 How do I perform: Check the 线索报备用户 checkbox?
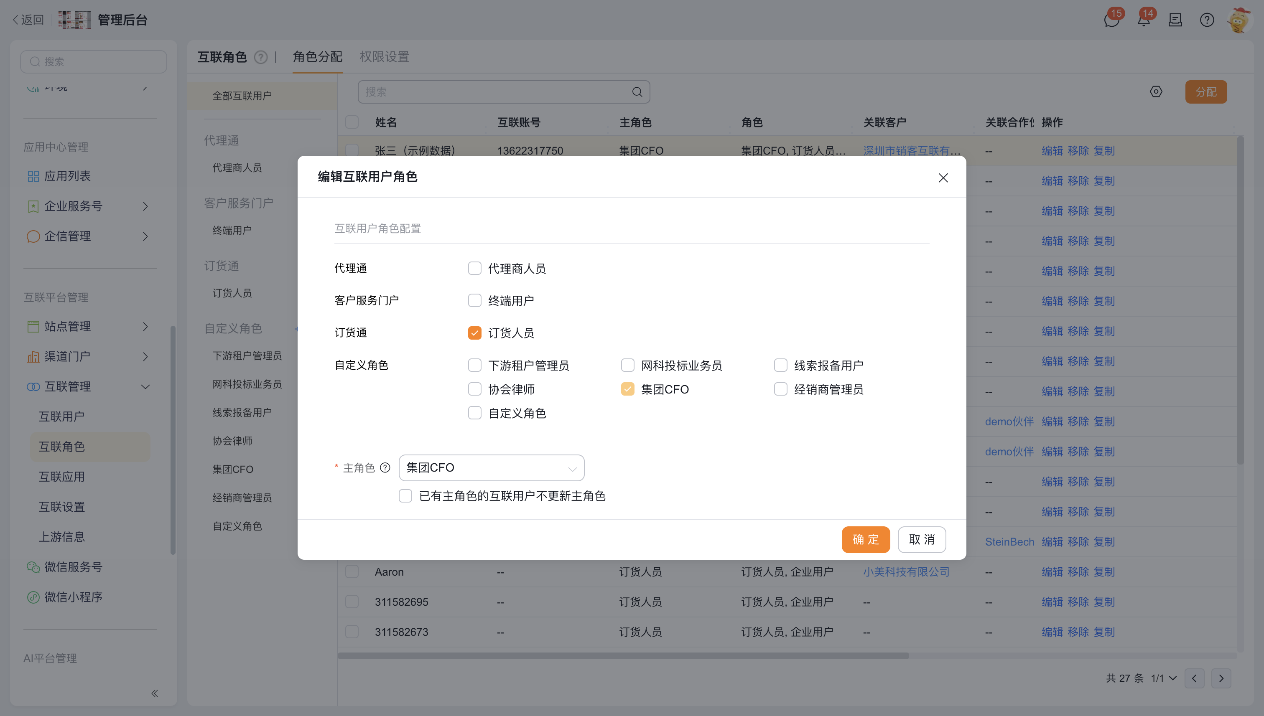780,366
